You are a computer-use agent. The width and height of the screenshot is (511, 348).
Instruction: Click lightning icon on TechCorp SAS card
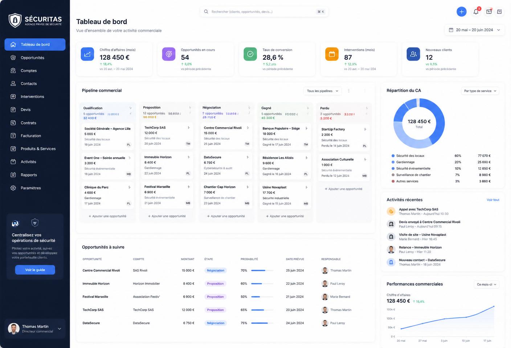188,128
